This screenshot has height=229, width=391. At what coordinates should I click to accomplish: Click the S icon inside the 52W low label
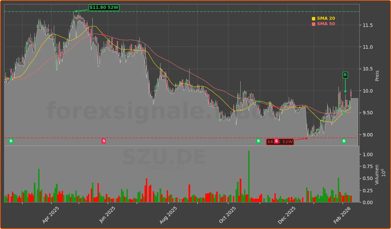(275, 142)
